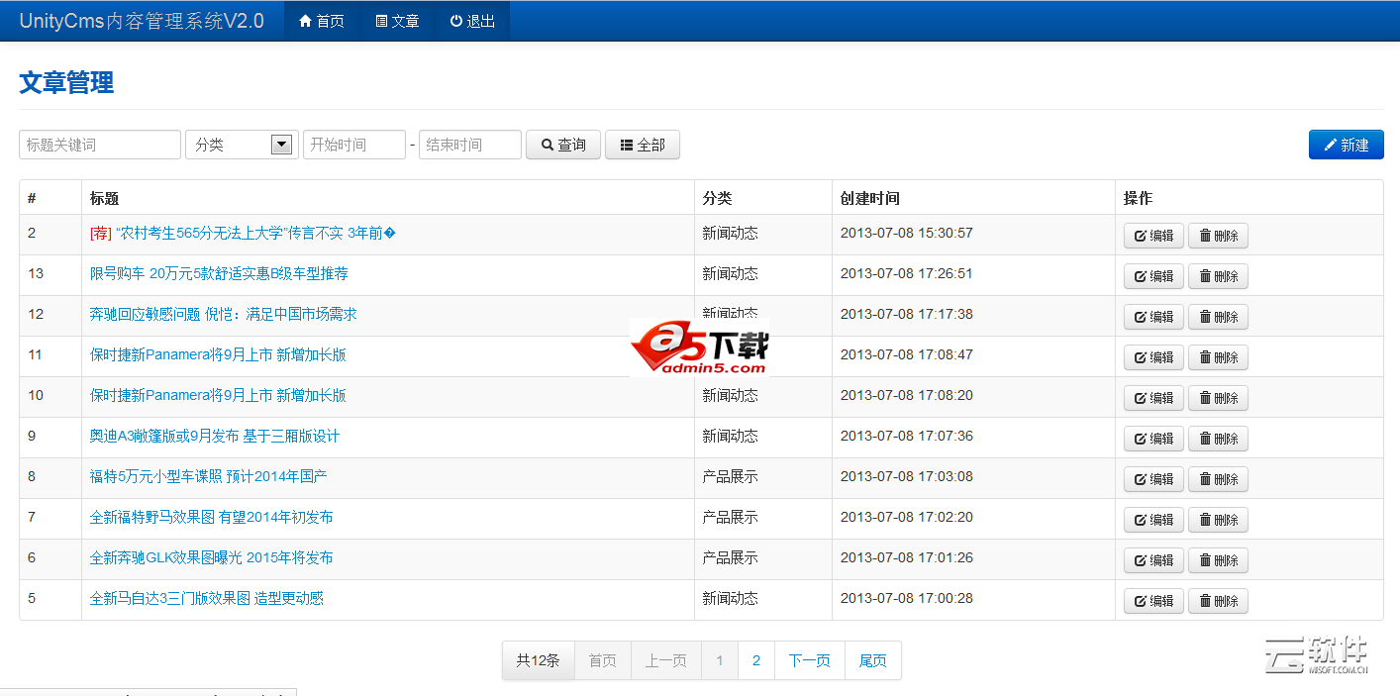The height and width of the screenshot is (696, 1400).
Task: Click the 结束时间 date field
Action: click(x=470, y=145)
